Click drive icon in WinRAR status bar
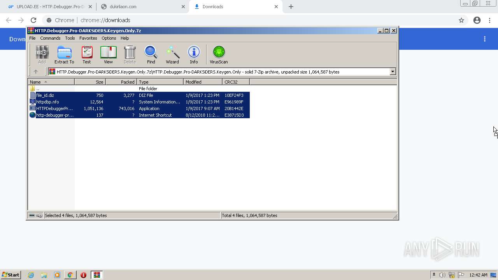This screenshot has height=280, width=498. click(32, 215)
